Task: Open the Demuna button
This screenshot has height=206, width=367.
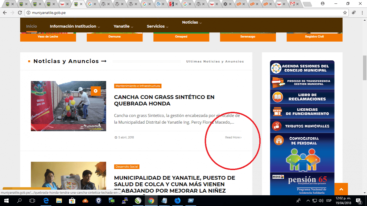Action: tap(114, 37)
